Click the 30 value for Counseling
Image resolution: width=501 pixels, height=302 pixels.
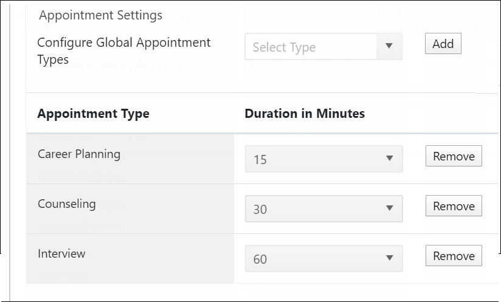260,210
